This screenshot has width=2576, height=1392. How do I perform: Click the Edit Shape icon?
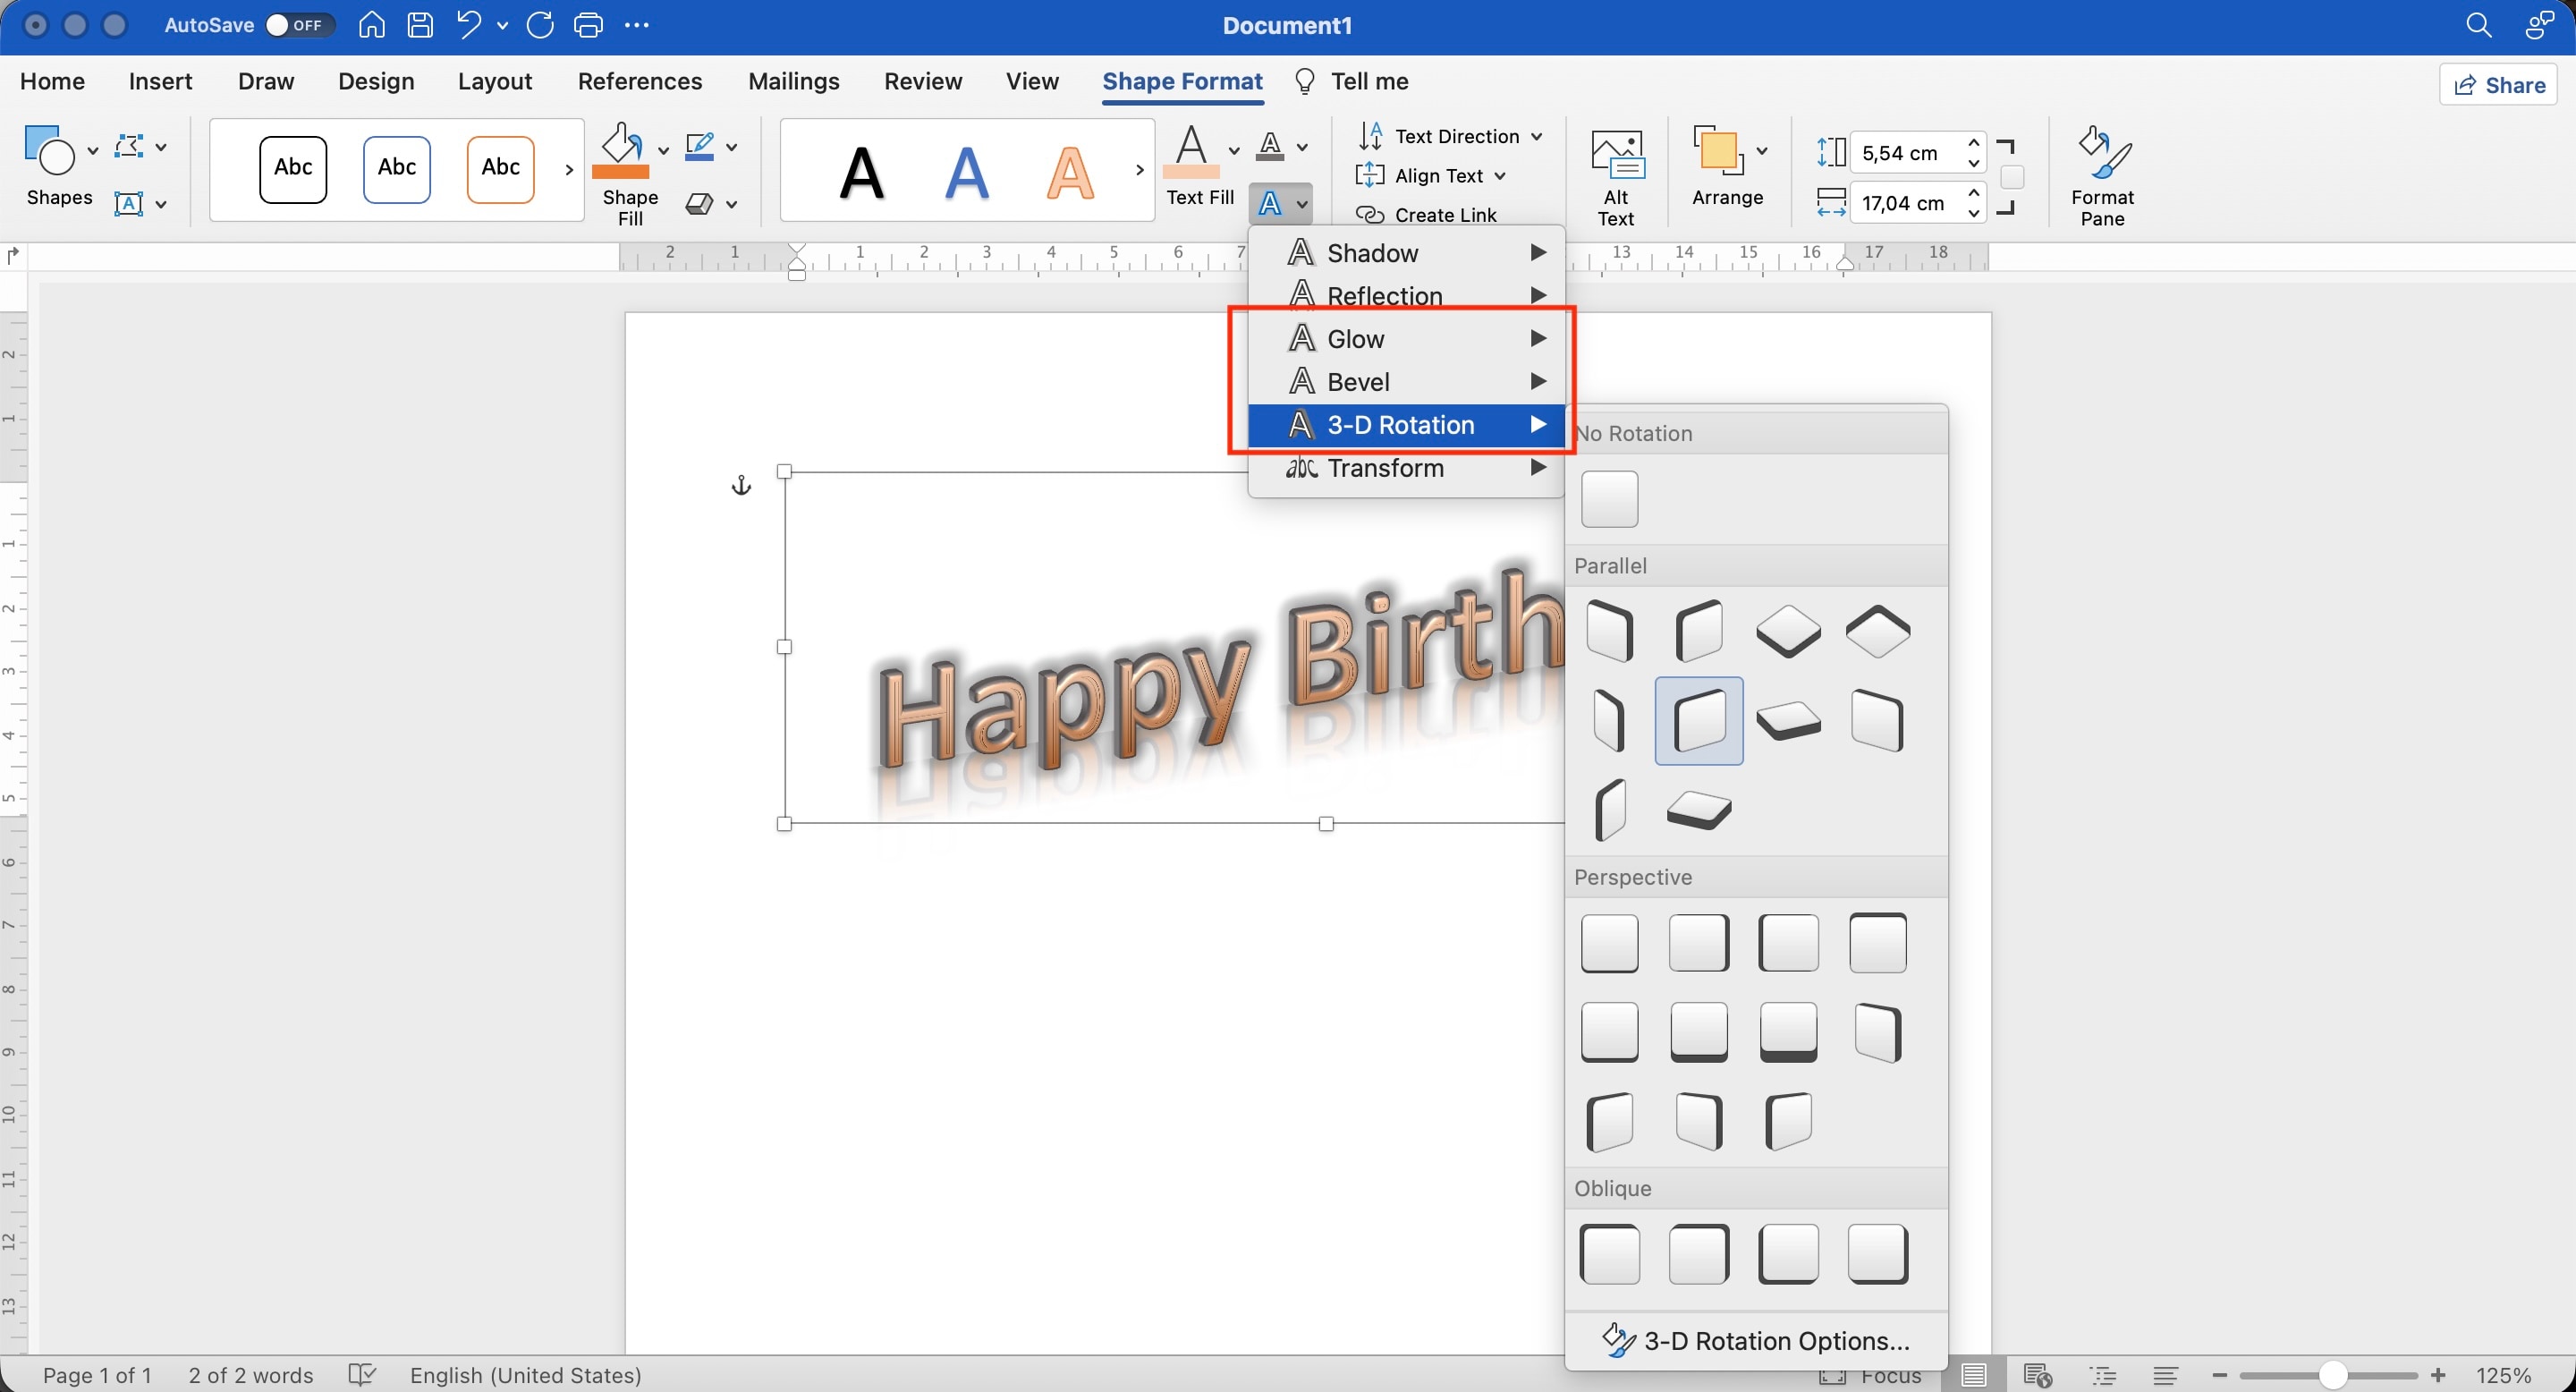coord(128,147)
